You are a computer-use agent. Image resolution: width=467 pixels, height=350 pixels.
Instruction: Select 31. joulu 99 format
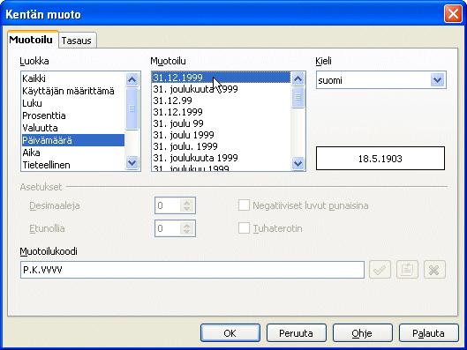pyautogui.click(x=221, y=123)
